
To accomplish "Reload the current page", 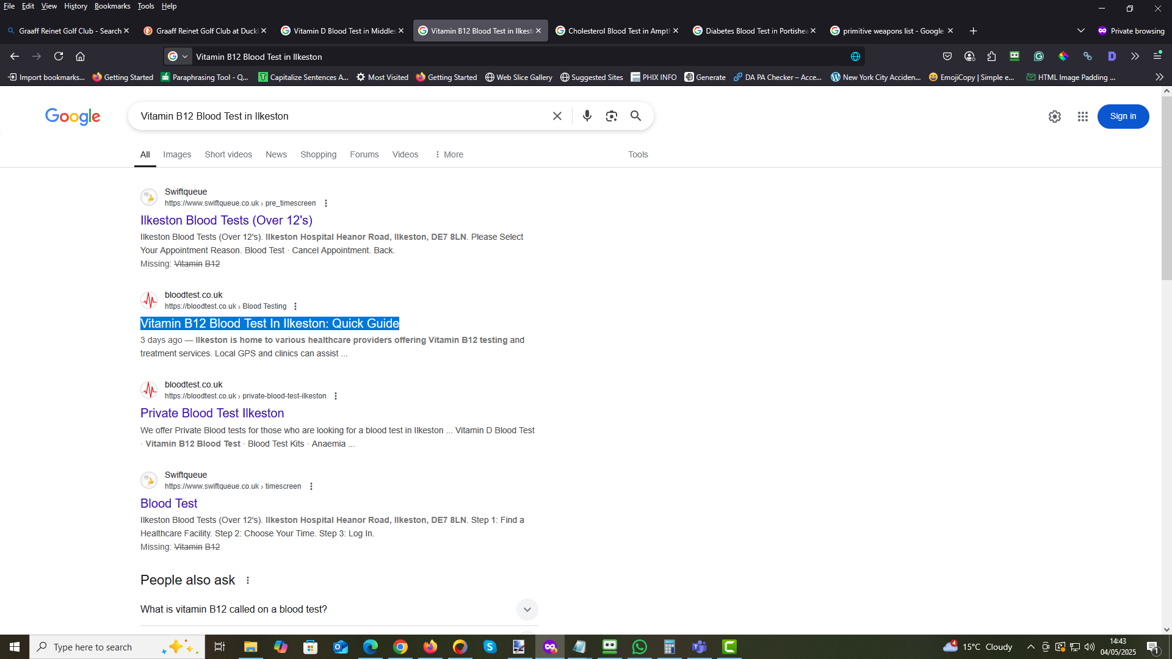I will click(x=59, y=56).
